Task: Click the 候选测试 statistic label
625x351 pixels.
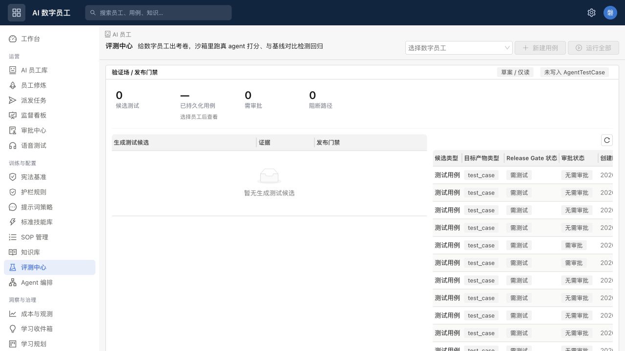Action: tap(127, 106)
